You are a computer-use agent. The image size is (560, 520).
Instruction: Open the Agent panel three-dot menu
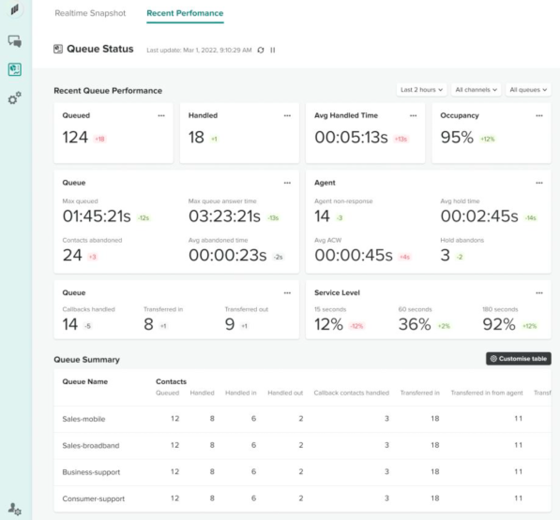(x=539, y=183)
